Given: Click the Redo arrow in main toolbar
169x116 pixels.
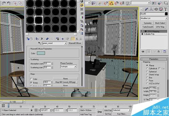Looking at the screenshot, I should pos(9,3).
